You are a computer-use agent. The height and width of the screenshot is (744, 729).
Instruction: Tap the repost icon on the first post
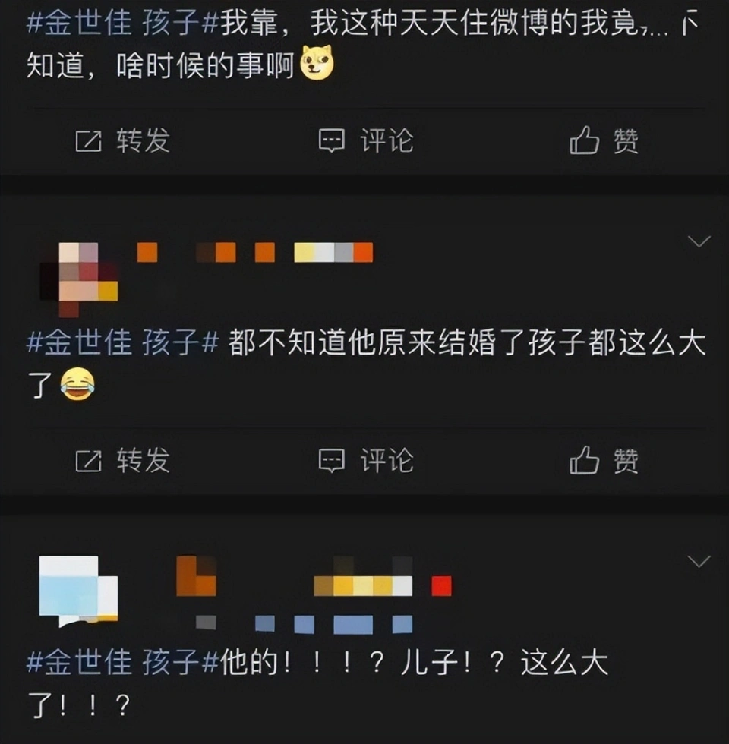(x=89, y=141)
